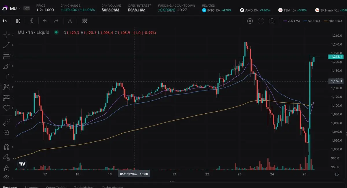
Task: Open chart settings gear icon
Action: point(250,21)
